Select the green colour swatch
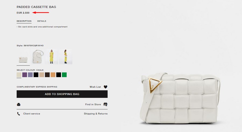 pyautogui.click(x=64, y=75)
